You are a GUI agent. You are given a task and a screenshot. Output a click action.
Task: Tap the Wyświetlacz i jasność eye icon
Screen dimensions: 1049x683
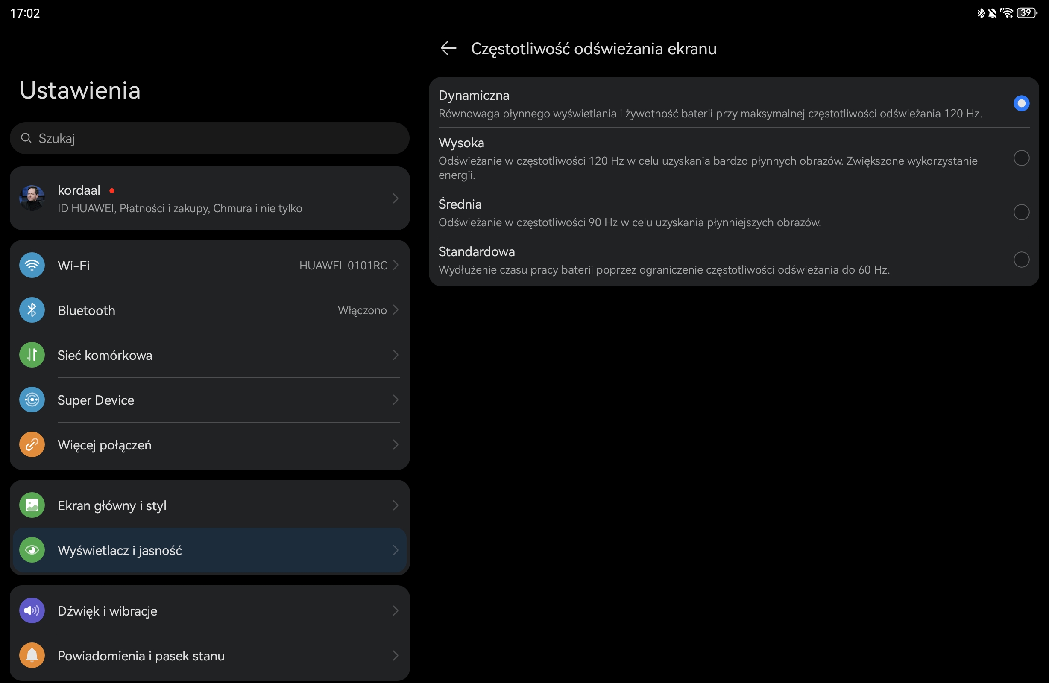(32, 550)
